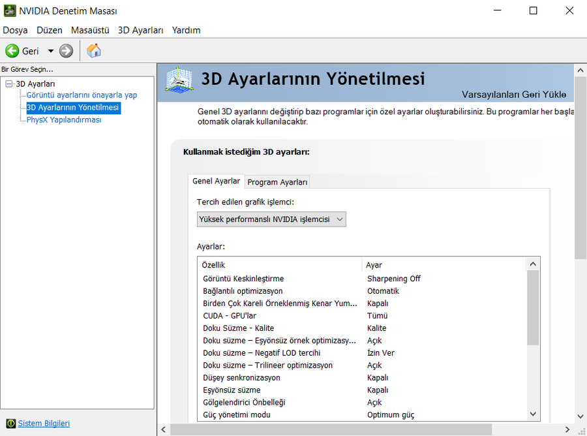Open the Tercih edilen grafik işlemci dropdown
587x436 pixels.
271,219
